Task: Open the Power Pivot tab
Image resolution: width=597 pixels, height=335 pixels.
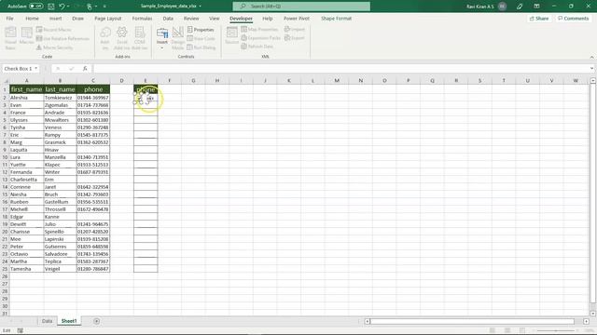Action: (297, 19)
